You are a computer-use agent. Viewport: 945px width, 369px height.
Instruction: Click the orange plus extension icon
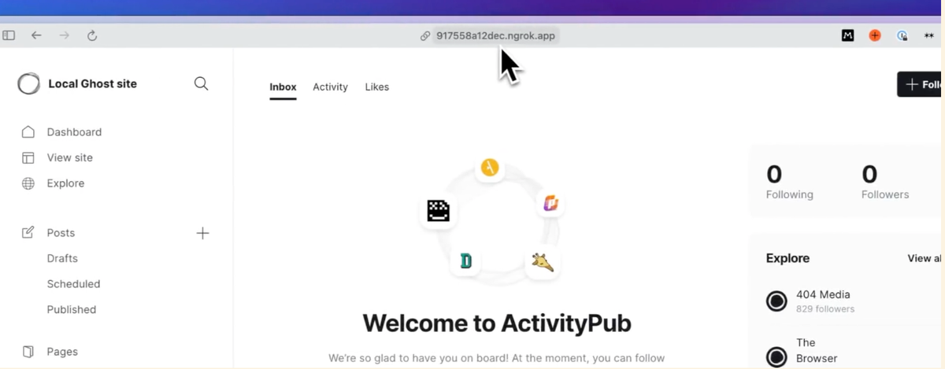pos(875,35)
